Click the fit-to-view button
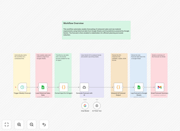The height and width of the screenshot is (131, 180). 7,125
